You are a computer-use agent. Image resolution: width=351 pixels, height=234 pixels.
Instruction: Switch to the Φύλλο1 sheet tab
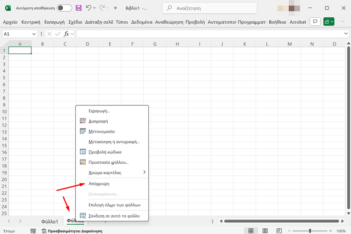[x=50, y=221]
